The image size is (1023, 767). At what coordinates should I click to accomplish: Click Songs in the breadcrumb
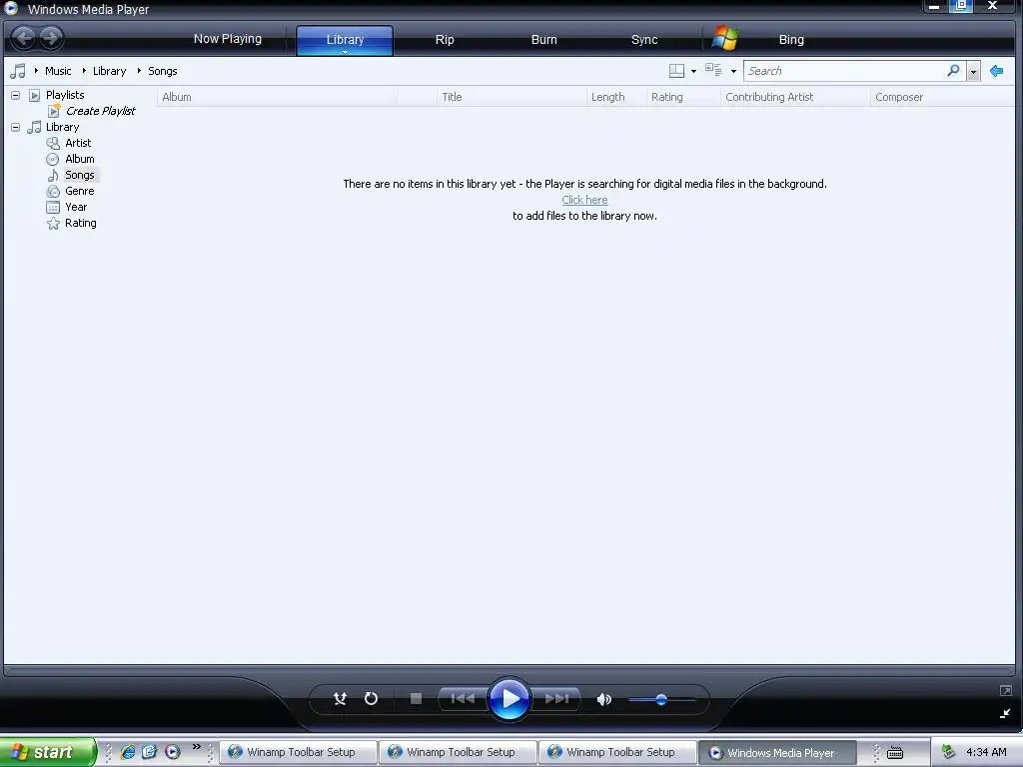pos(163,71)
